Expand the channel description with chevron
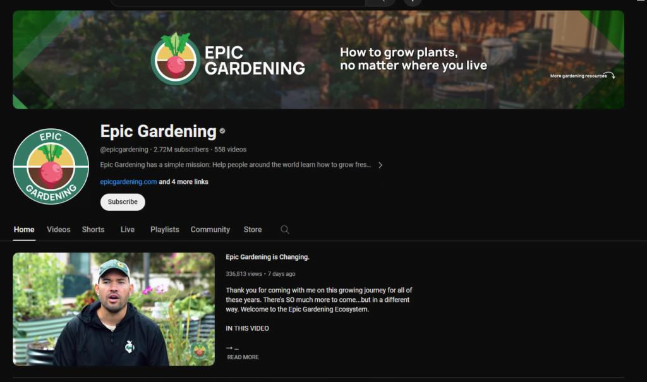Viewport: 647px width, 382px height. click(x=380, y=165)
